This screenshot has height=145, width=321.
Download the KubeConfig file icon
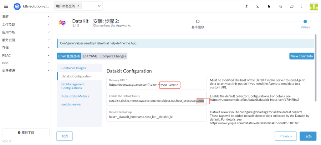[x=269, y=6]
